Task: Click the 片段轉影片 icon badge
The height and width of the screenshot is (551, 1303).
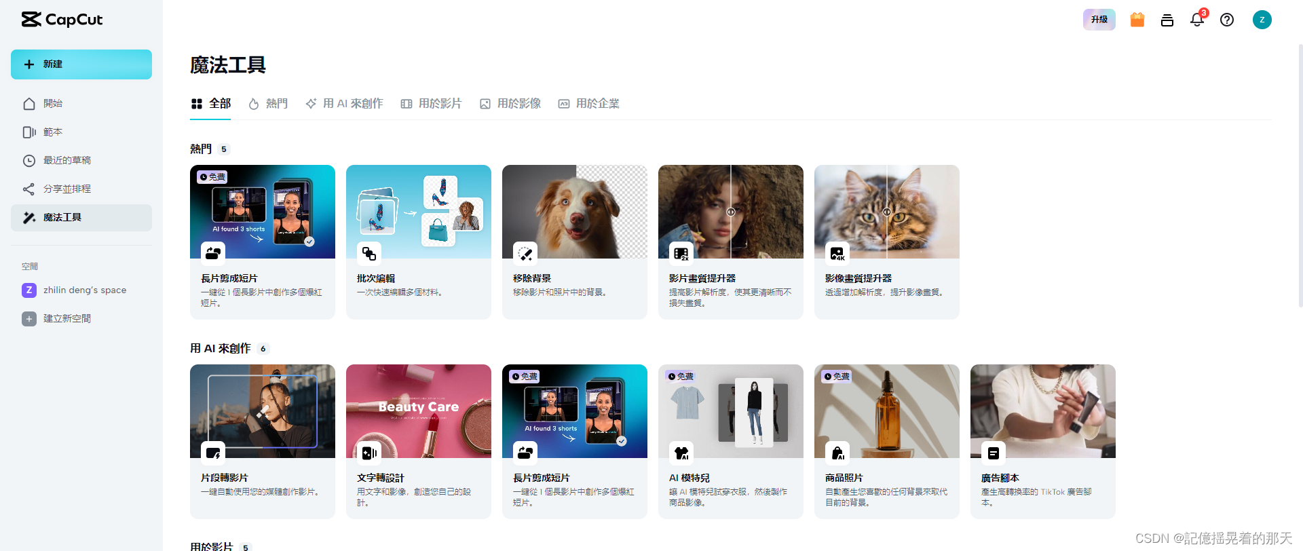Action: pyautogui.click(x=213, y=453)
